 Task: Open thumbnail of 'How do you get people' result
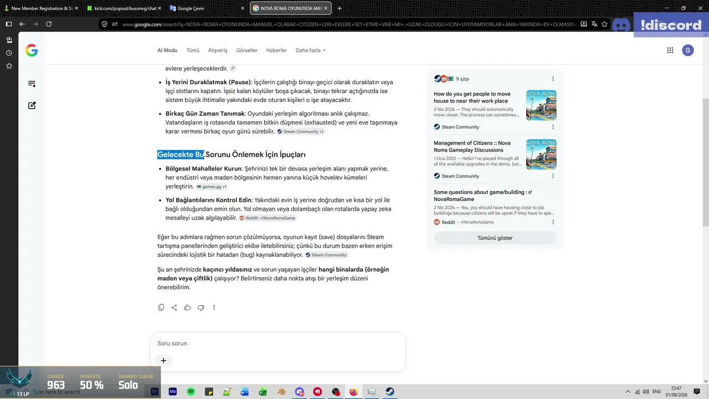pos(541,105)
